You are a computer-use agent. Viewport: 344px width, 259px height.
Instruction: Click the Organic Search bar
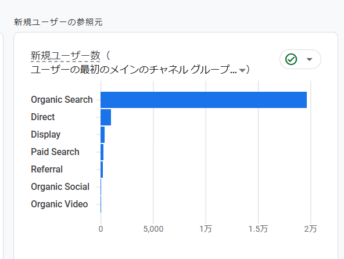tap(203, 100)
